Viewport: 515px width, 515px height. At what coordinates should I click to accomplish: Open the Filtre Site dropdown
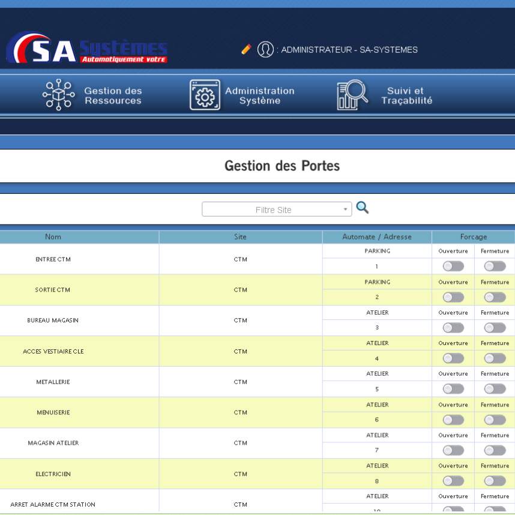click(x=277, y=209)
